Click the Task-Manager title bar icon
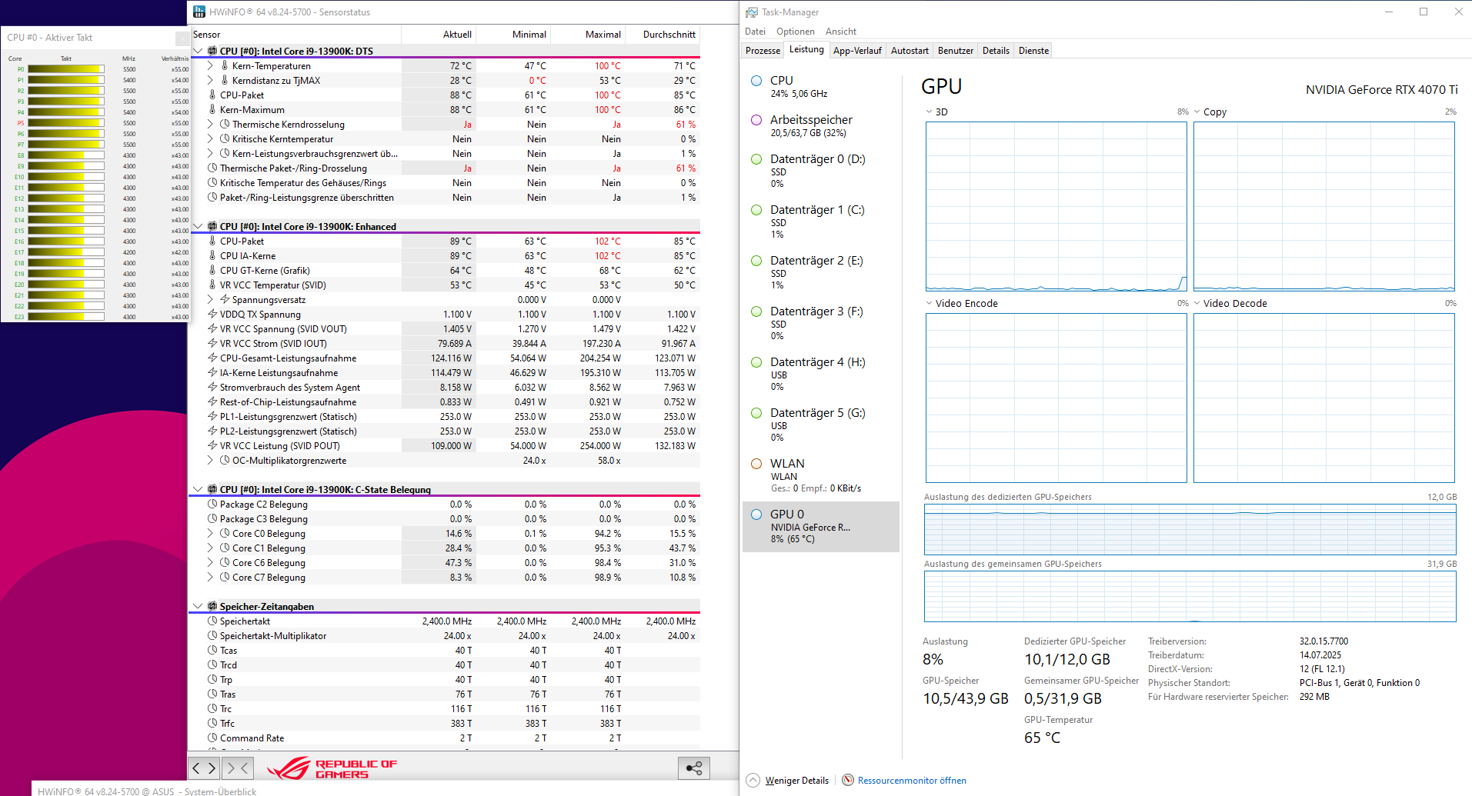1472x796 pixels. tap(752, 12)
